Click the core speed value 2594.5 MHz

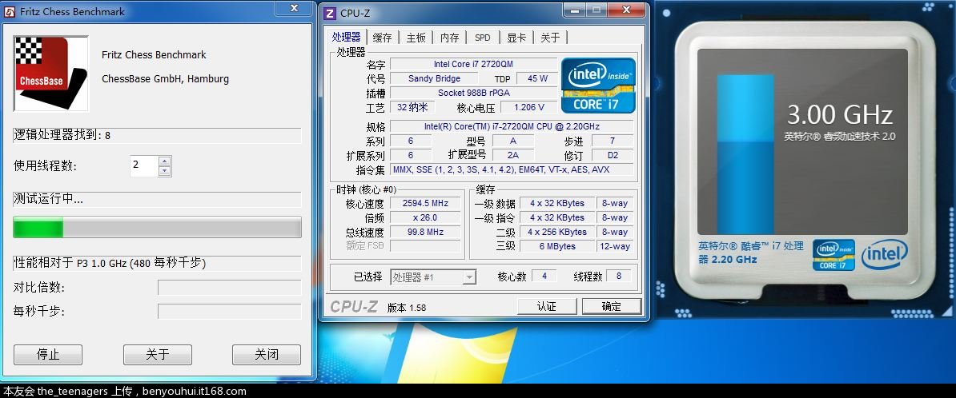coord(426,203)
